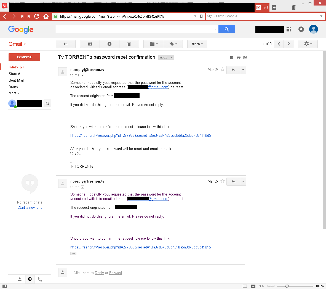Screen dimensions: 326x289
Task: Star the second message
Action: coord(223,181)
